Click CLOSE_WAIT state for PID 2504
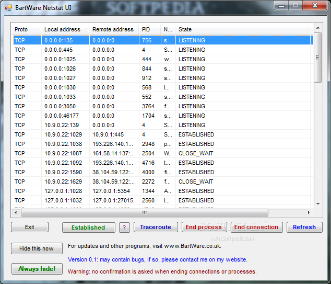This screenshot has height=284, width=331. pyautogui.click(x=196, y=153)
